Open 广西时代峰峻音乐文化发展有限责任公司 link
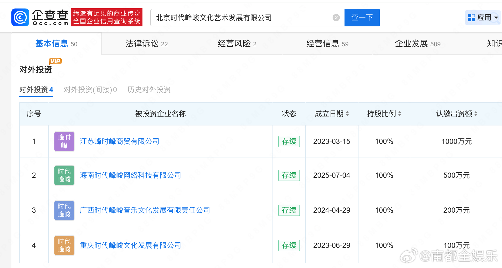 coord(145,210)
